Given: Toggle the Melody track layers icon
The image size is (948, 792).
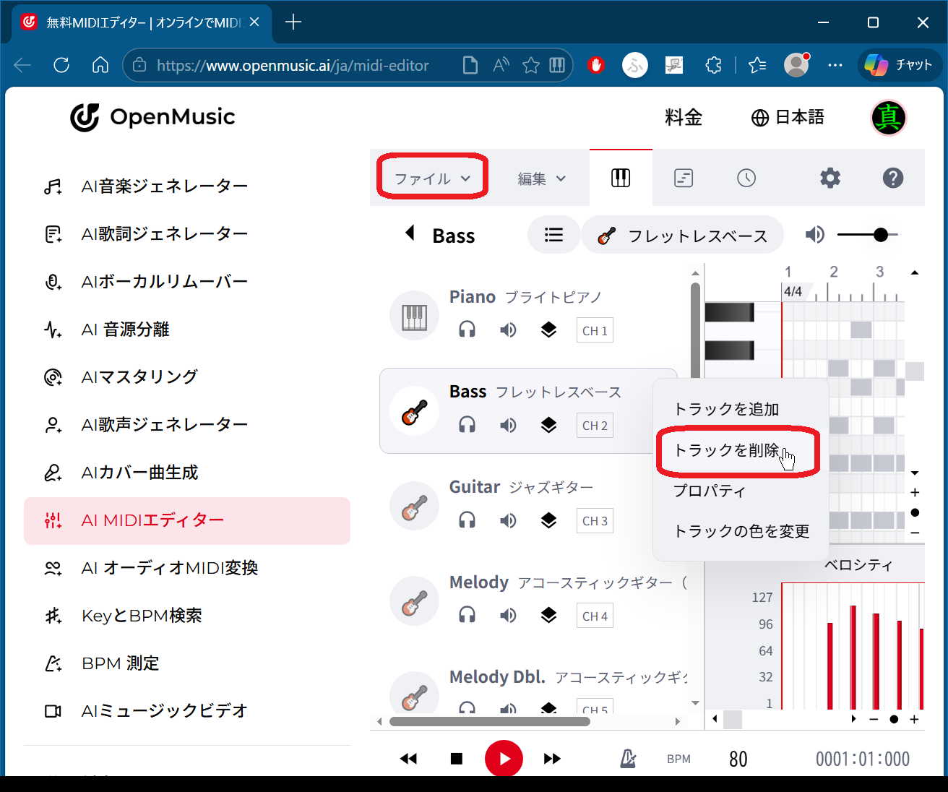Looking at the screenshot, I should (549, 616).
